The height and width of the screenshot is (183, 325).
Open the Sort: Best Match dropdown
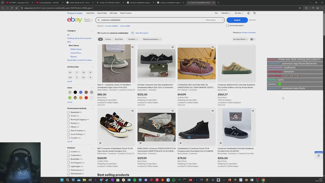click(x=240, y=39)
